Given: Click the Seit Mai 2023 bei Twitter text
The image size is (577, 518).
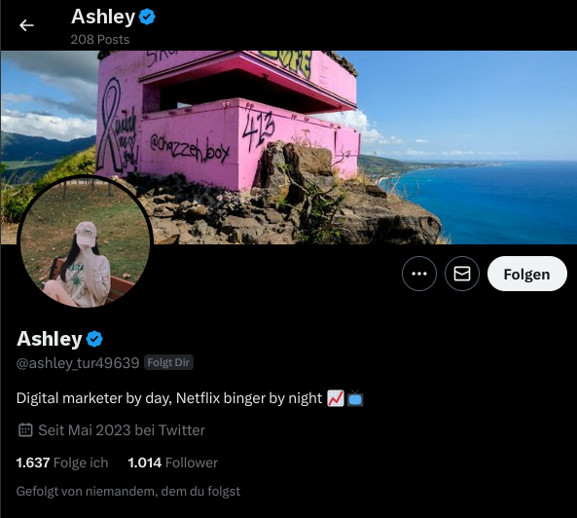Looking at the screenshot, I should (x=122, y=430).
